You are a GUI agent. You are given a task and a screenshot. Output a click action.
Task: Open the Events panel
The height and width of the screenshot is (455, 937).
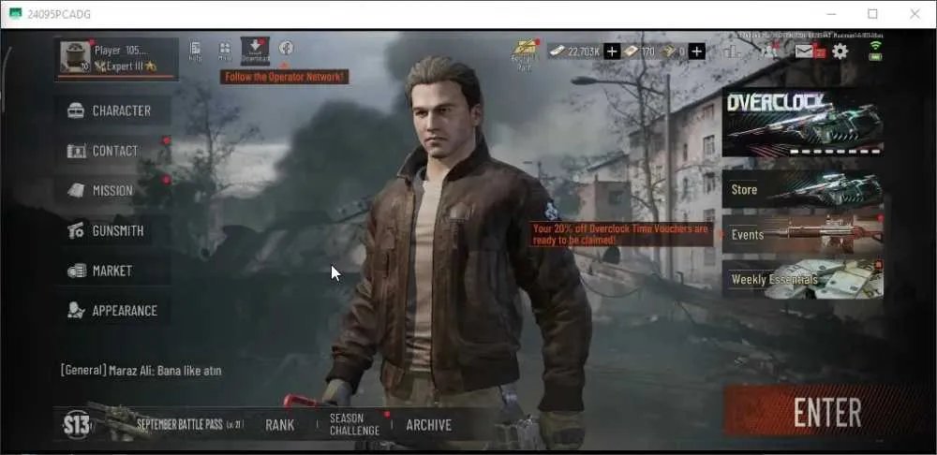803,235
